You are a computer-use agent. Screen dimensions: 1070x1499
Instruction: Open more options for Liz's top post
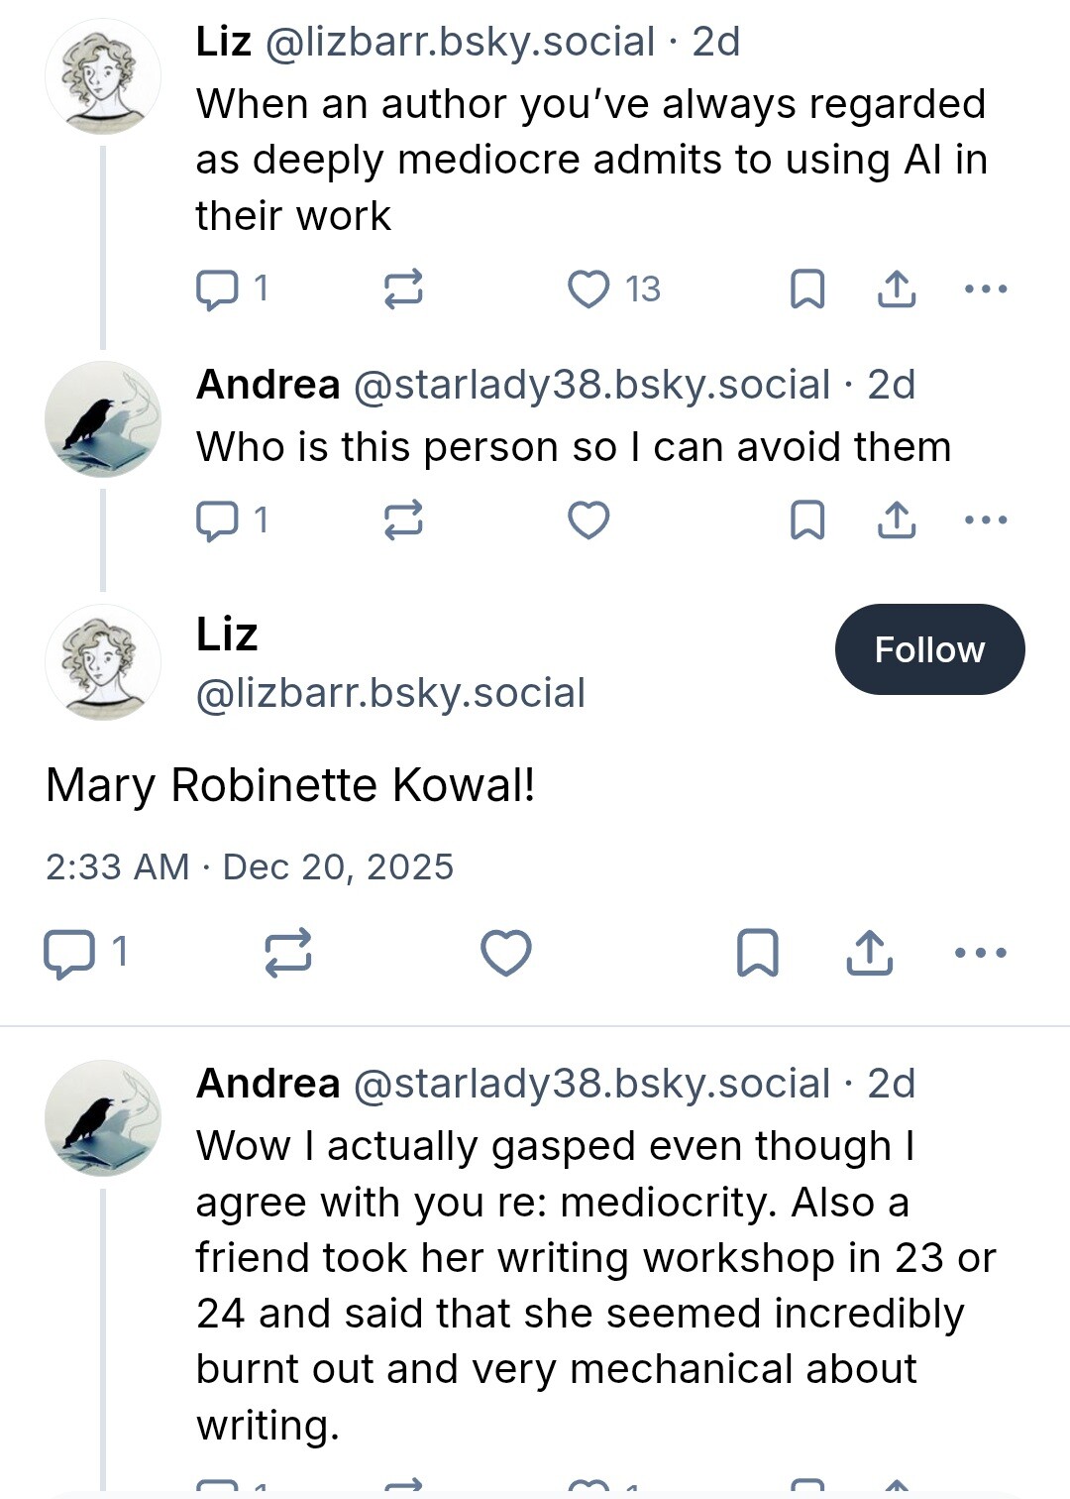click(986, 289)
